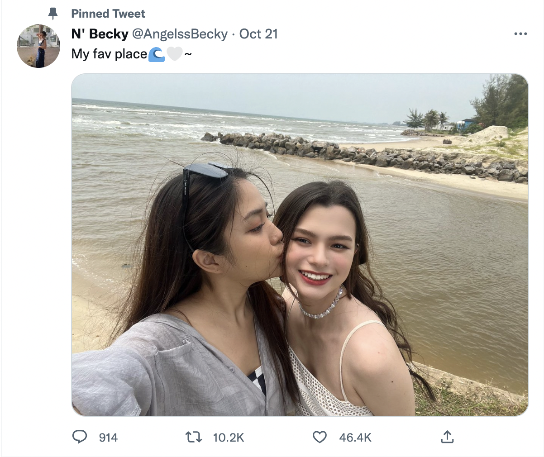This screenshot has width=544, height=457.
Task: Click the share upload icon
Action: point(447,437)
